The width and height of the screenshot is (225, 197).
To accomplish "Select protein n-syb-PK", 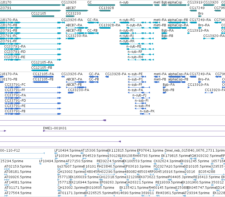I will coord(147,111).
